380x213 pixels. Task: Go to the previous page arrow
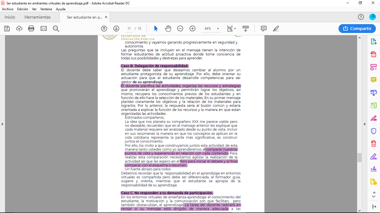point(104,29)
